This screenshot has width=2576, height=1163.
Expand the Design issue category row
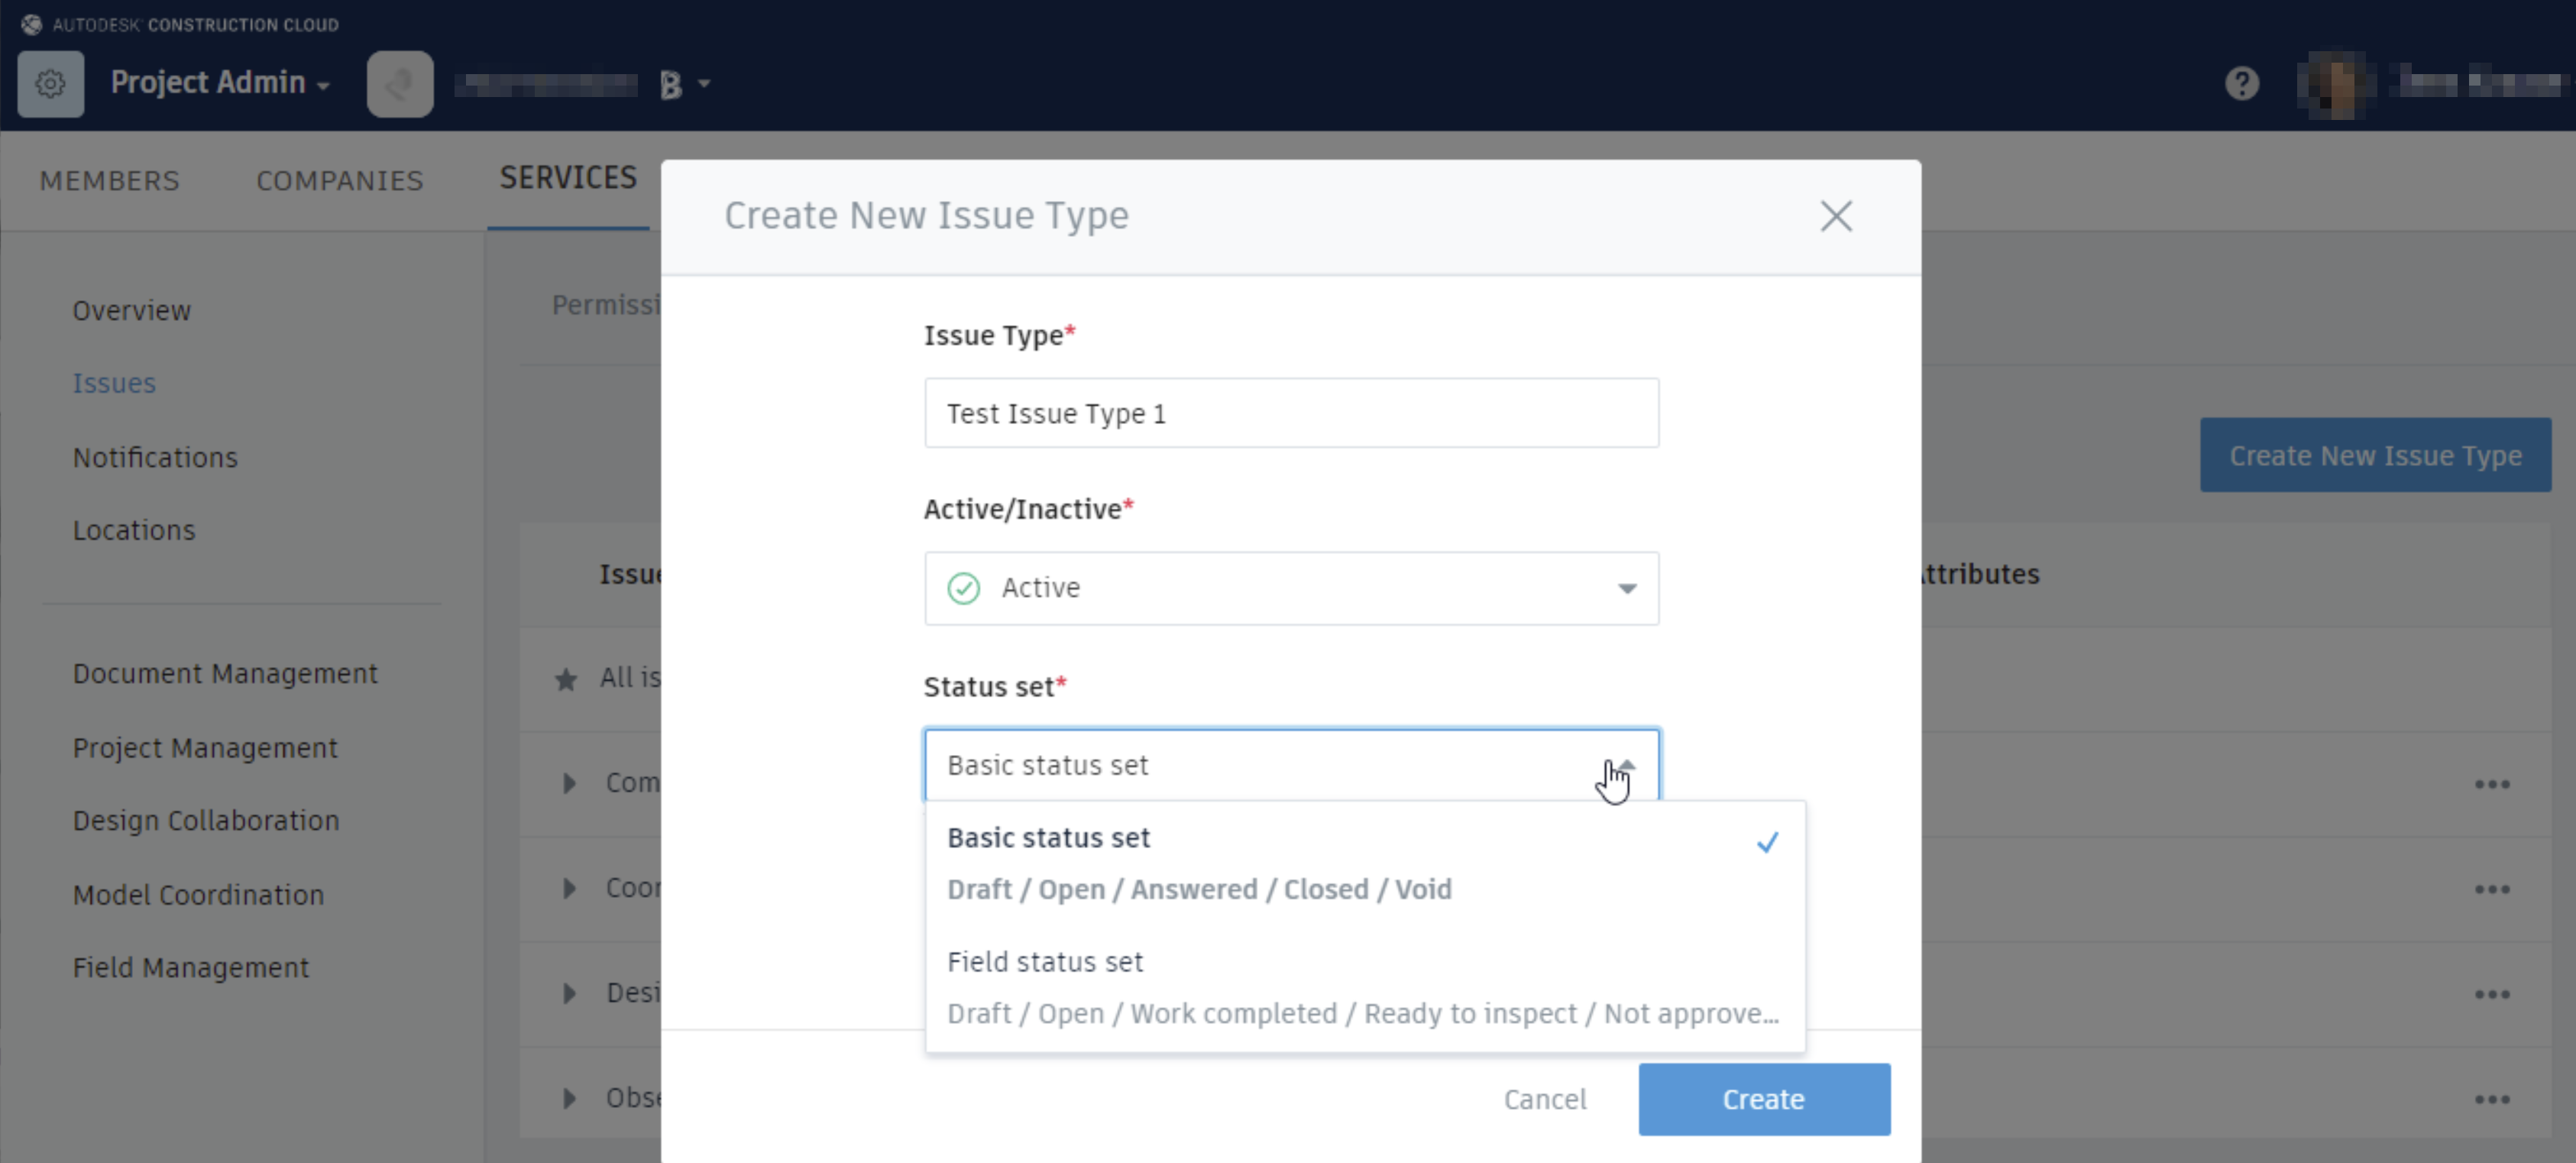569,993
